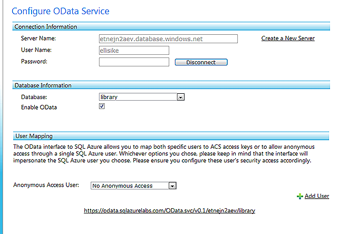339x234 pixels.
Task: Click the User Mapping description paragraph
Action: pos(164,153)
